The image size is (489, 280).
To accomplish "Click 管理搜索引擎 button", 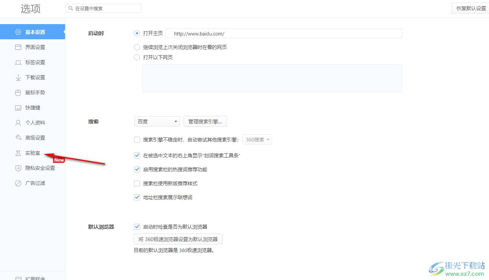I will tap(205, 122).
